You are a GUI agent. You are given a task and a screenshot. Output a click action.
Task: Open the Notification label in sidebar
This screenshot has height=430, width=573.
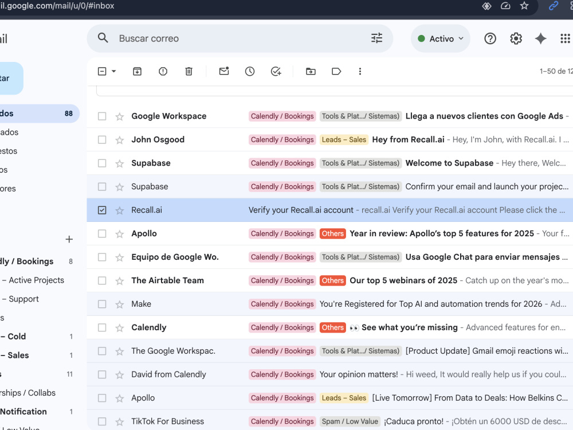[x=23, y=411]
